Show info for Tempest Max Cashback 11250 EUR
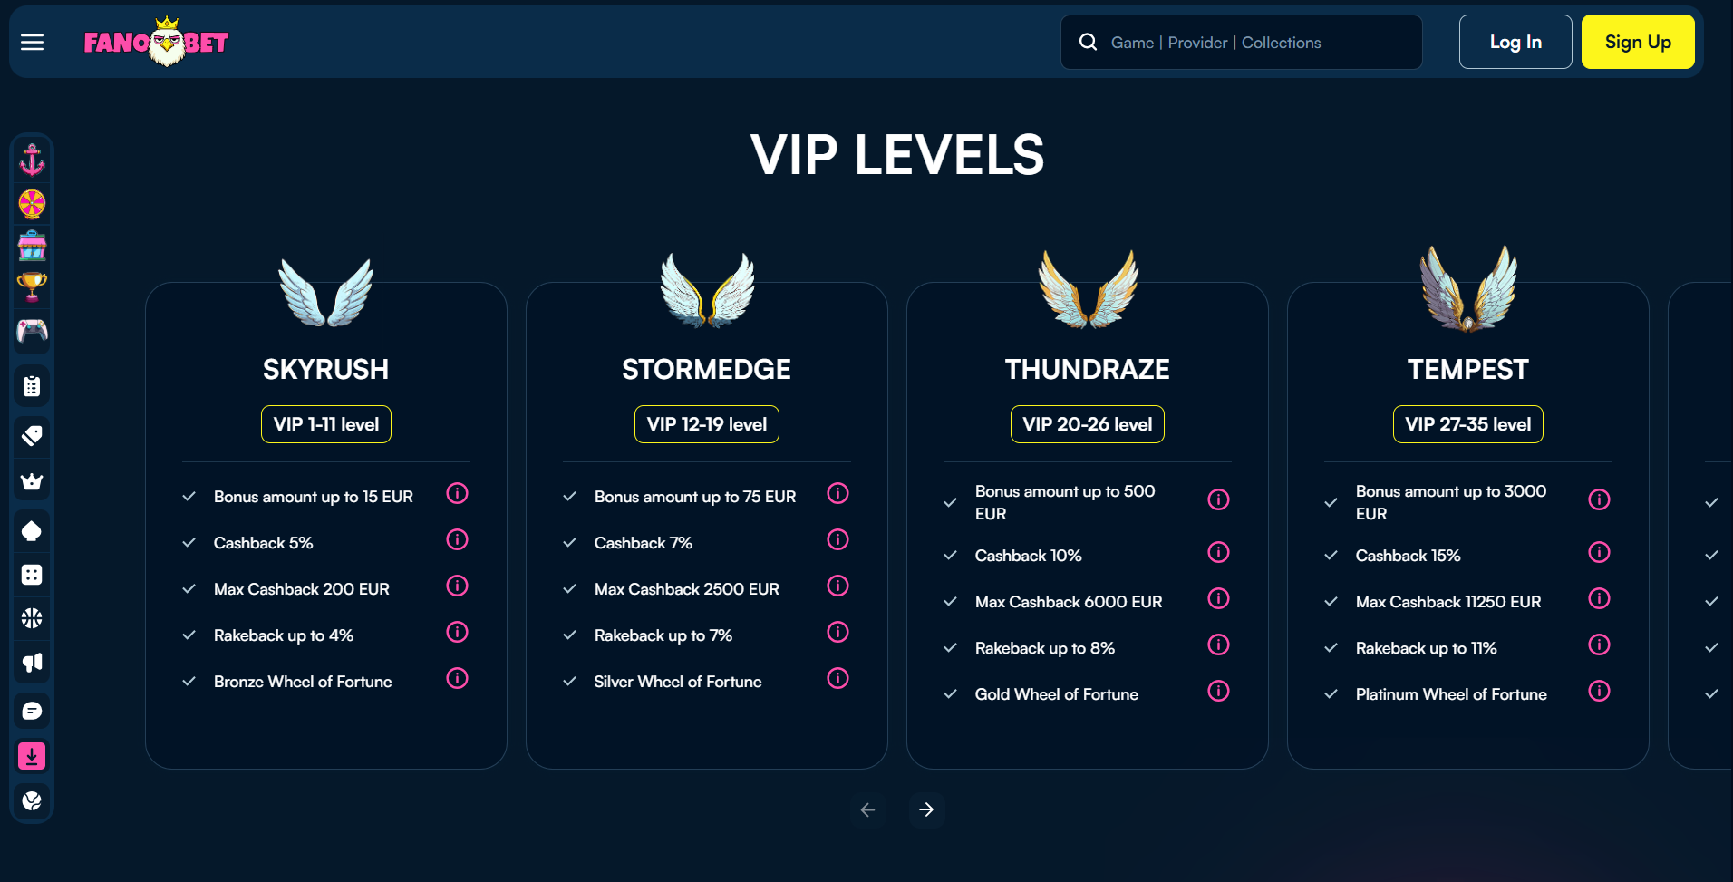 click(1600, 598)
